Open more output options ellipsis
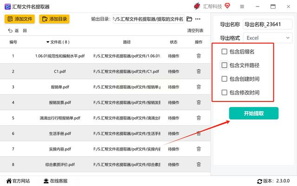This screenshot has height=186, width=297. (198, 19)
